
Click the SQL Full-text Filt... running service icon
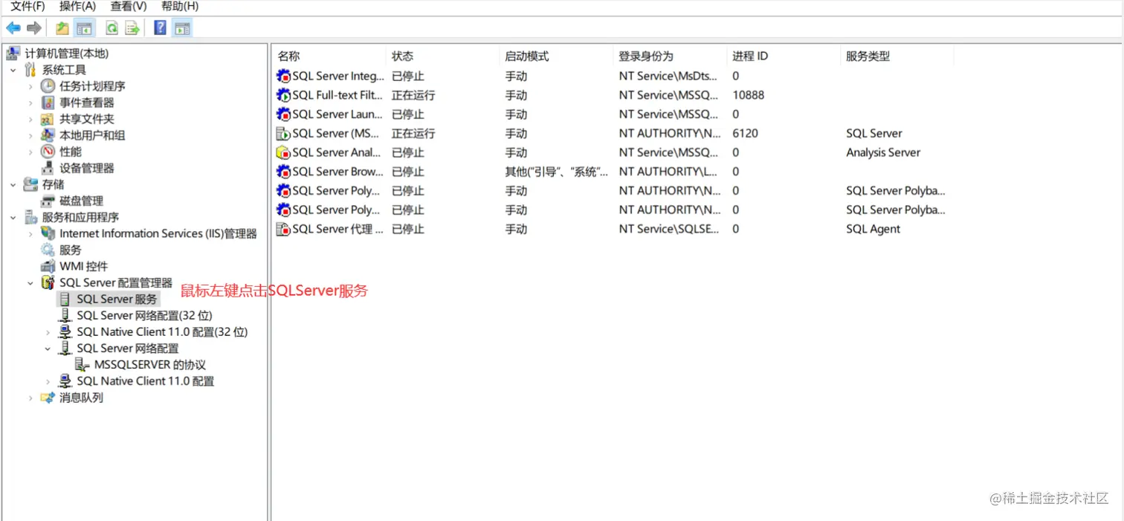point(283,95)
